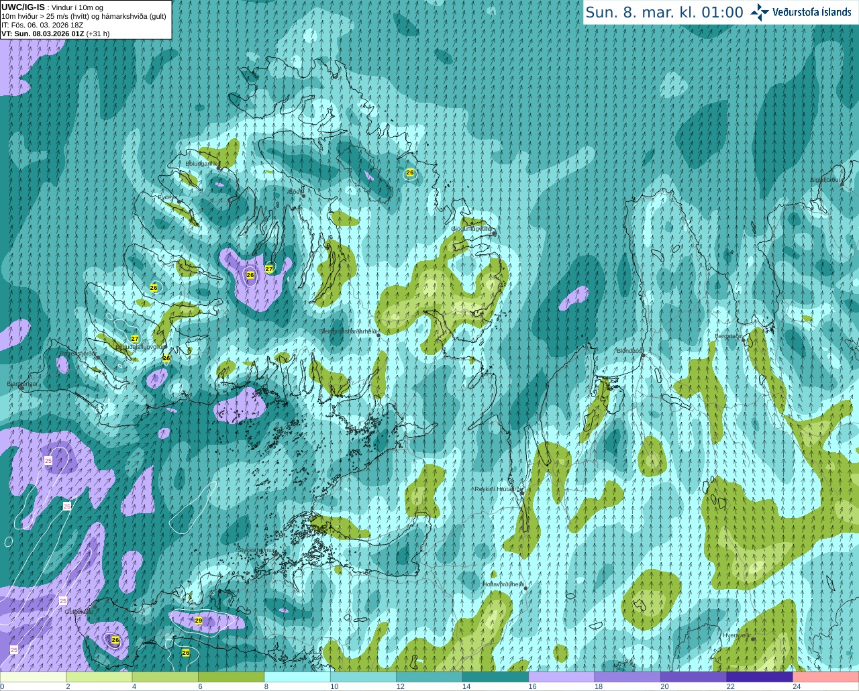Click the 14–16 dark teal legend swatch
This screenshot has width=859, height=691.
click(x=496, y=677)
